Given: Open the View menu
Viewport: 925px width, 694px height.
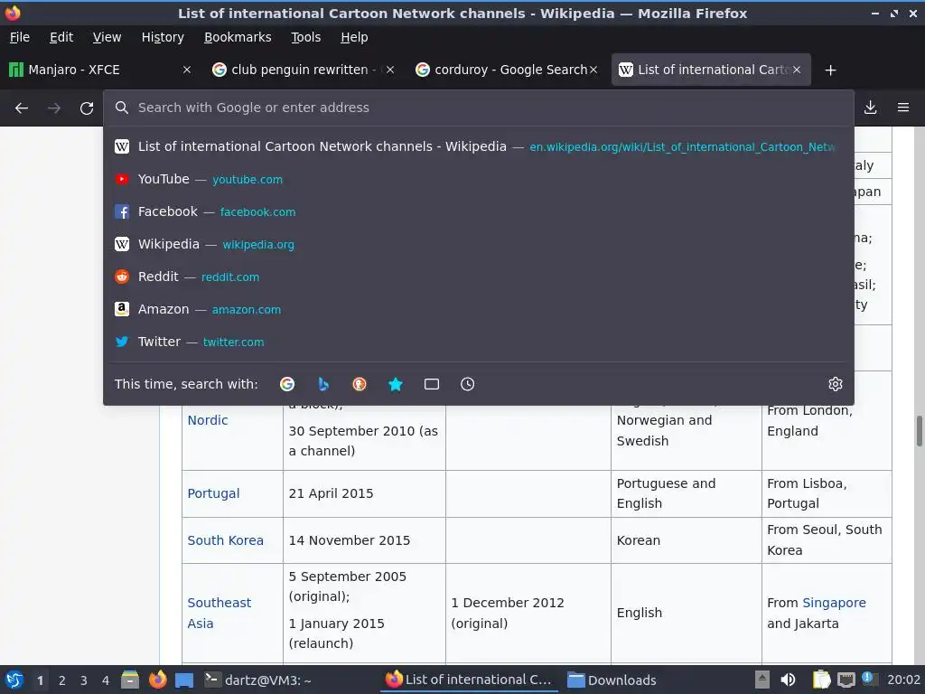Looking at the screenshot, I should [107, 37].
